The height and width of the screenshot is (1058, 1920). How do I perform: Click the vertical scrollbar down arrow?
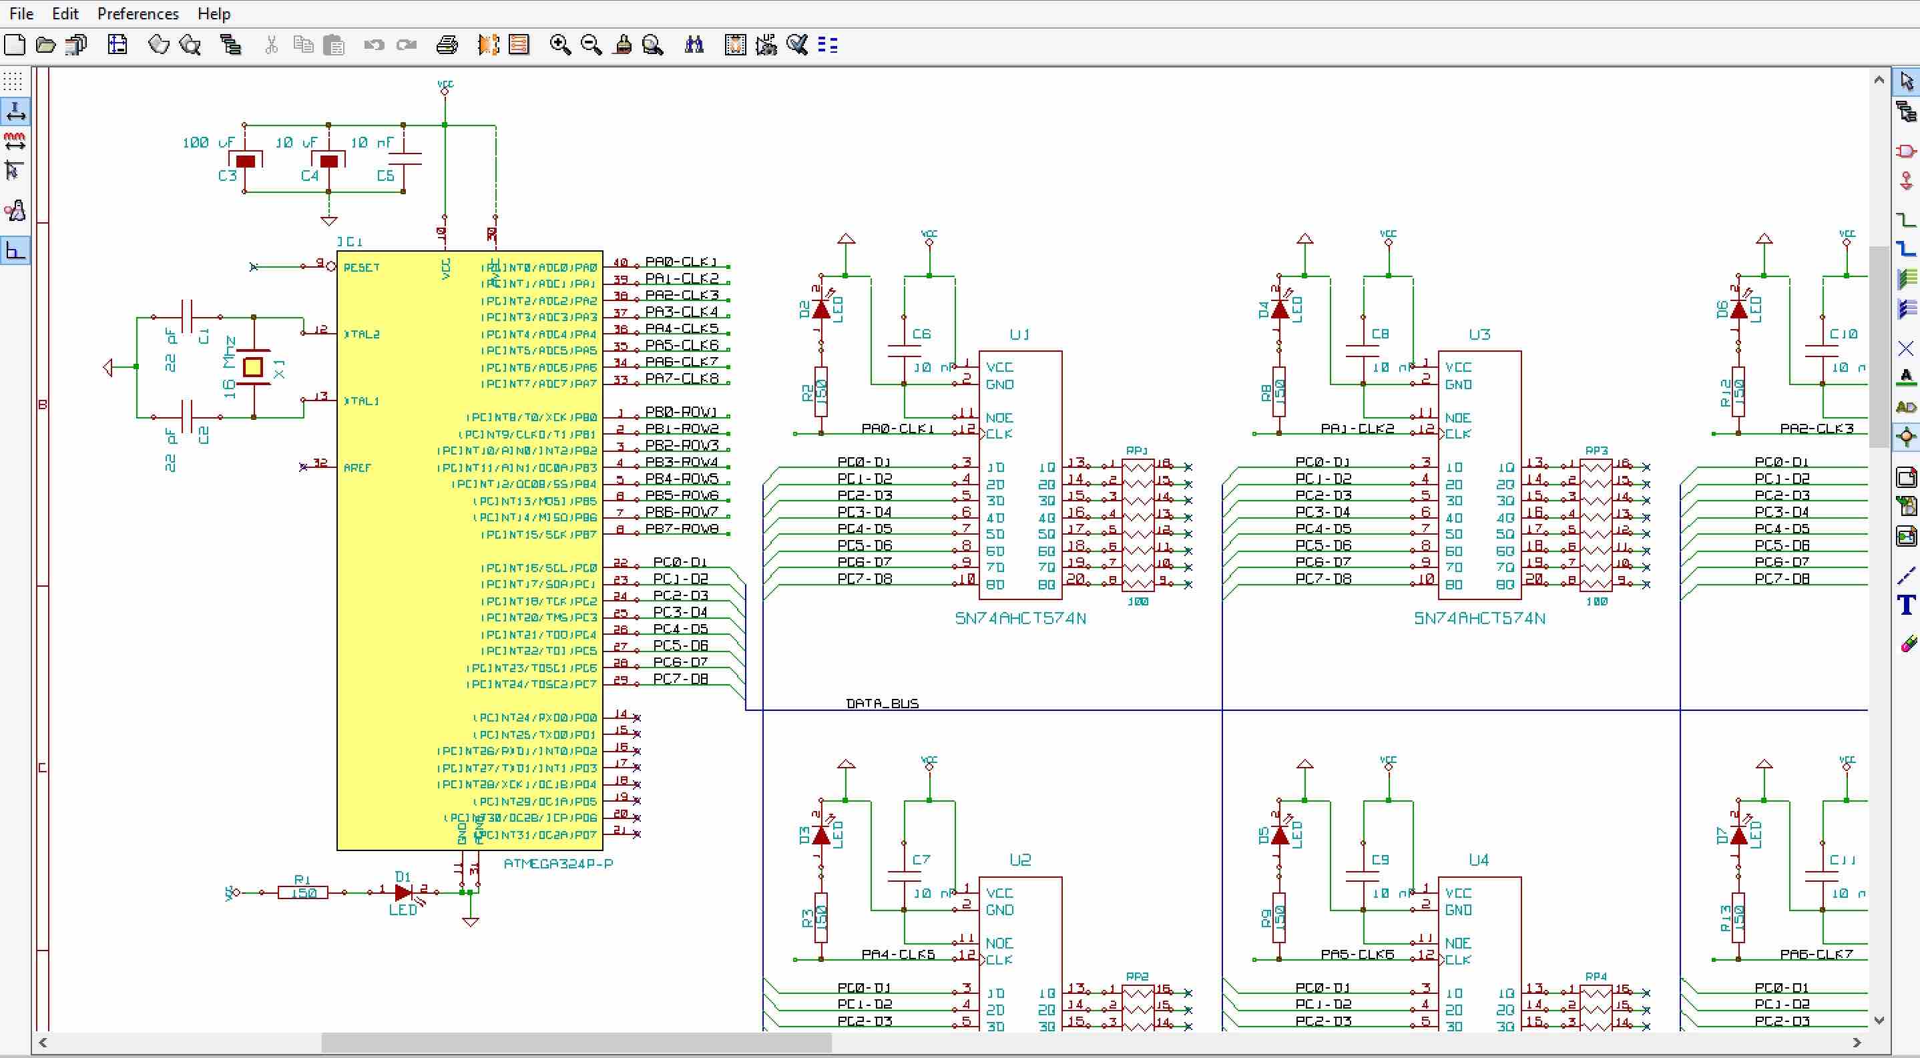pos(1879,1020)
